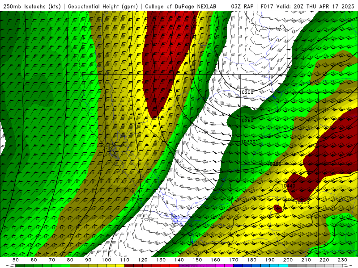Click the 120 value on the color scale

pos(143,260)
